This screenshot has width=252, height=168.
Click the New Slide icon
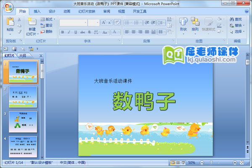tap(32, 21)
